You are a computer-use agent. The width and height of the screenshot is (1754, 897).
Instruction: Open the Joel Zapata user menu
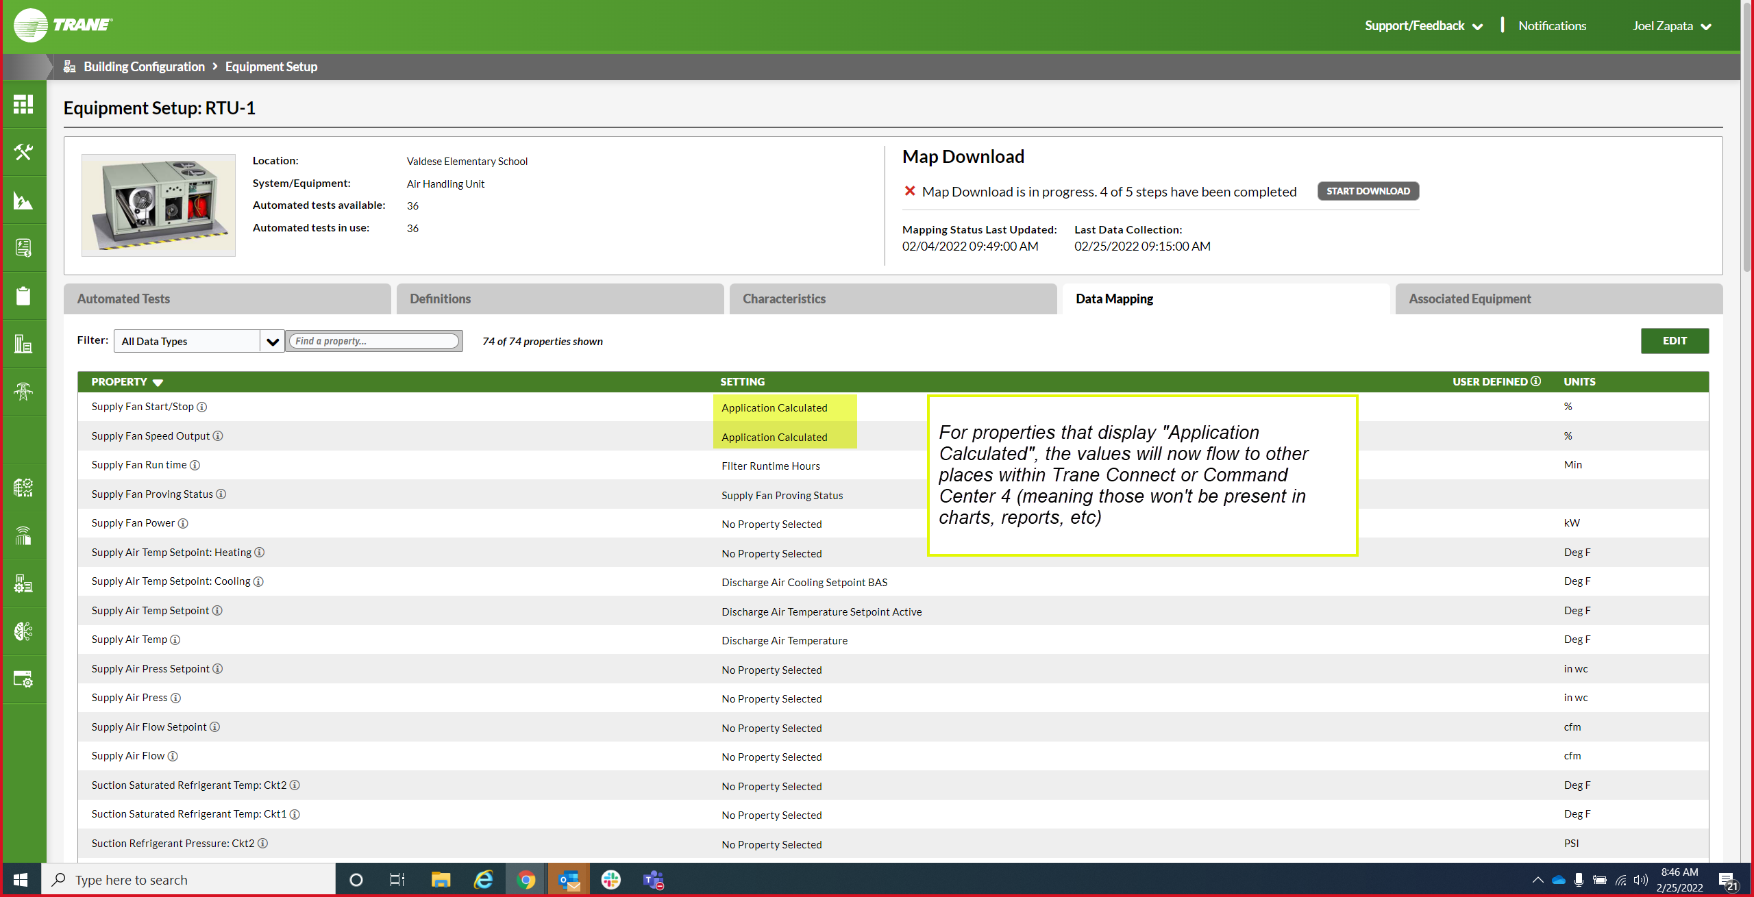pos(1672,26)
